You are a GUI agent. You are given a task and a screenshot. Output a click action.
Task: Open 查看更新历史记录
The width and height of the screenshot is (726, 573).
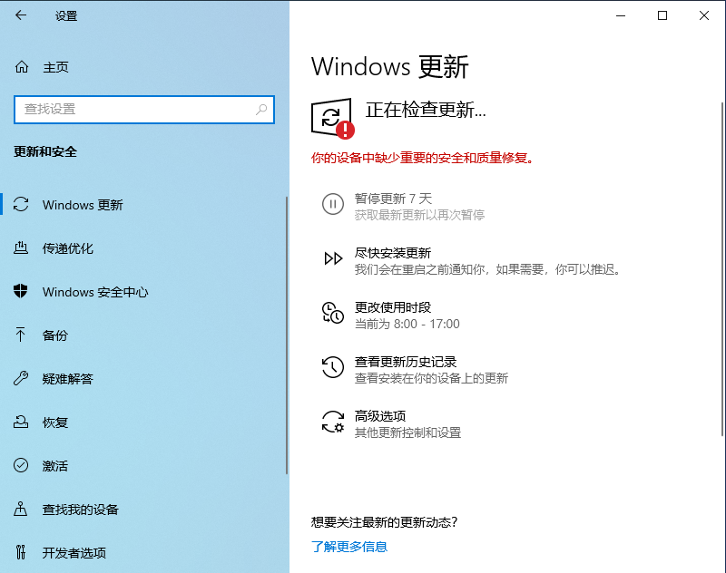pyautogui.click(x=415, y=370)
